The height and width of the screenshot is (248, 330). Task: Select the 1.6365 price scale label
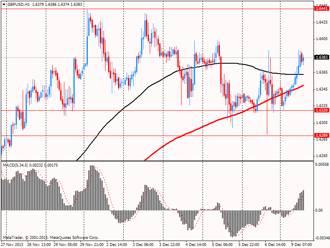pyautogui.click(x=322, y=72)
